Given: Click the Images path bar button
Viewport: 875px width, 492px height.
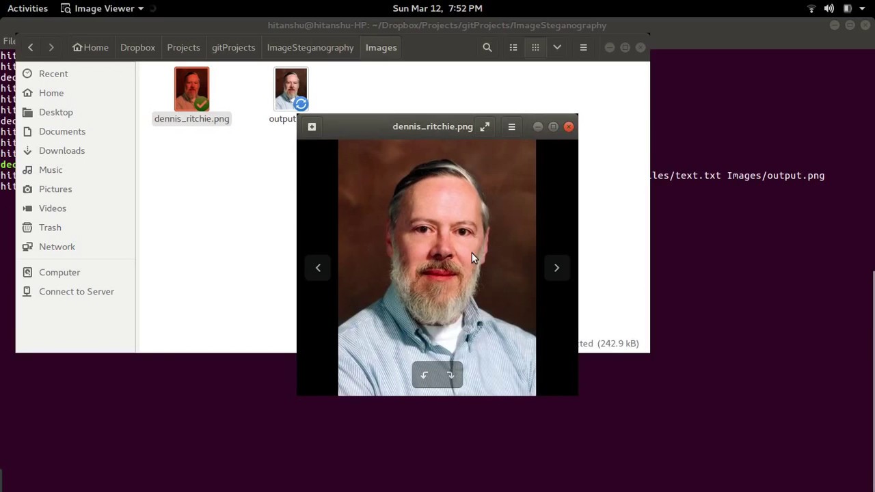Looking at the screenshot, I should [381, 47].
